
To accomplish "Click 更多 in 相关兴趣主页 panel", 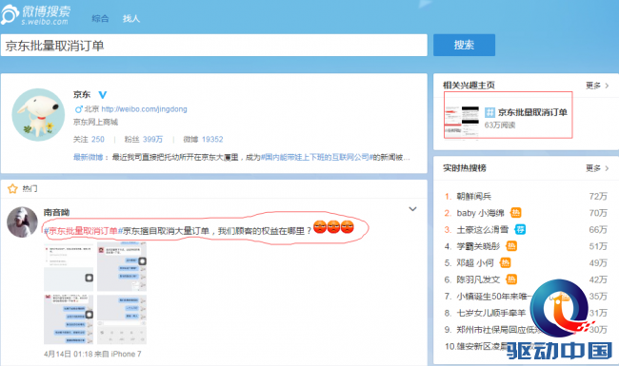I will tap(597, 86).
